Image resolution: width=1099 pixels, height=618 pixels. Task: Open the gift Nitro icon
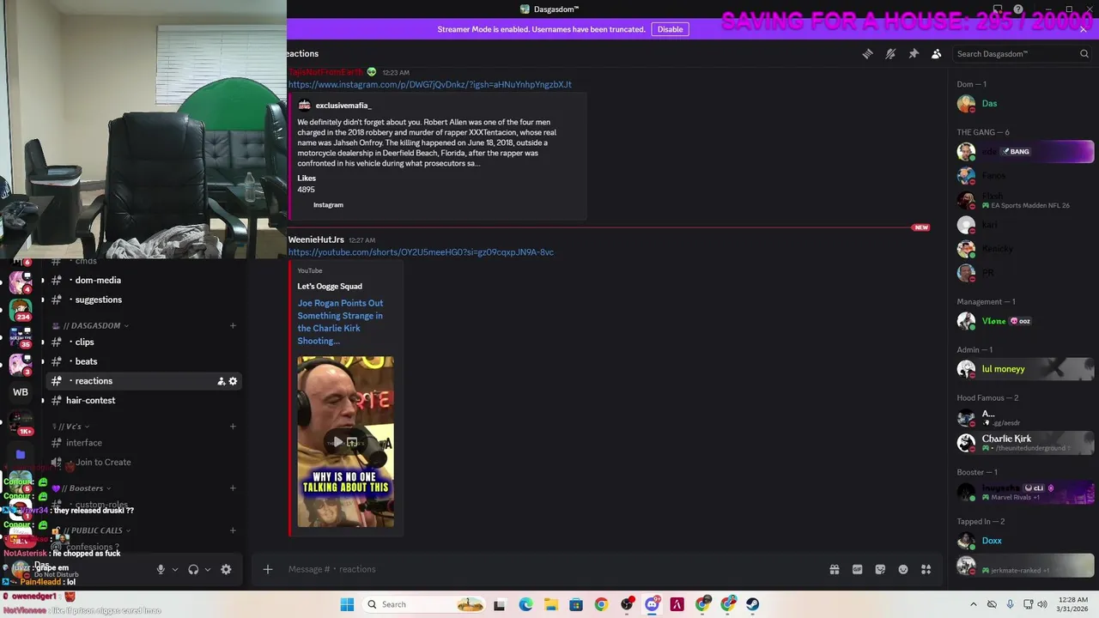(834, 569)
